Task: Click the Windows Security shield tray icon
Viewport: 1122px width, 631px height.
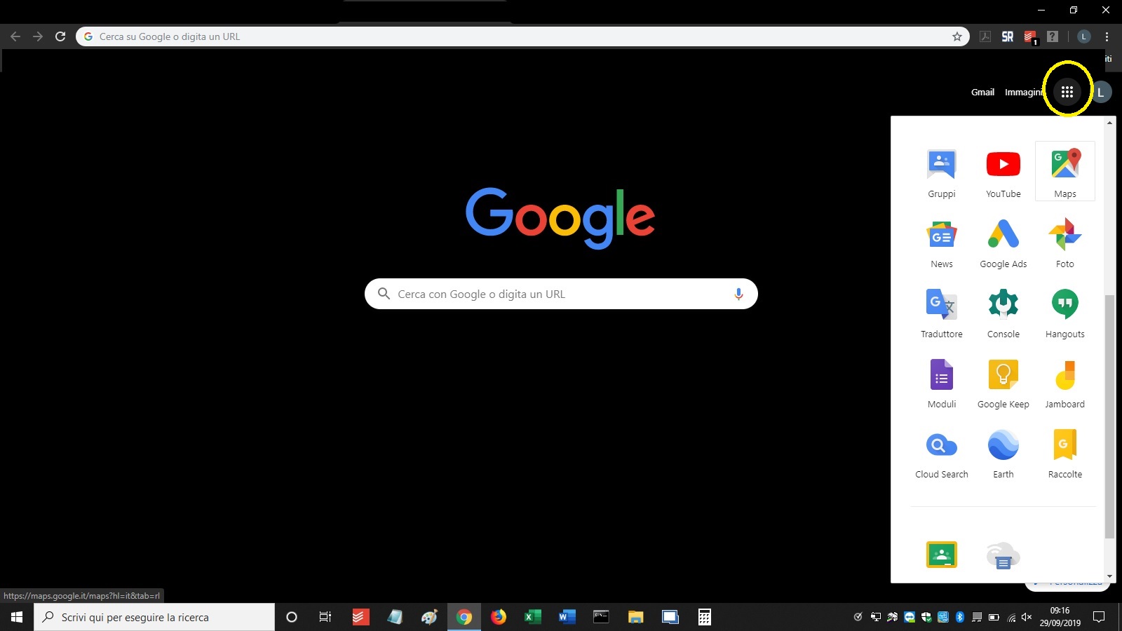Action: point(926,617)
